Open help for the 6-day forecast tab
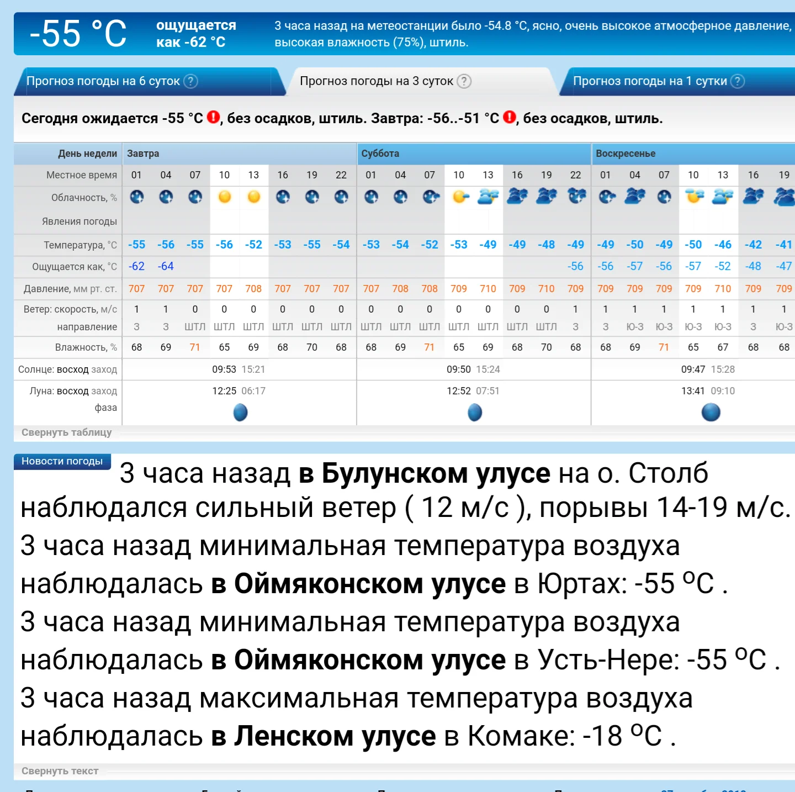795x792 pixels. (190, 81)
